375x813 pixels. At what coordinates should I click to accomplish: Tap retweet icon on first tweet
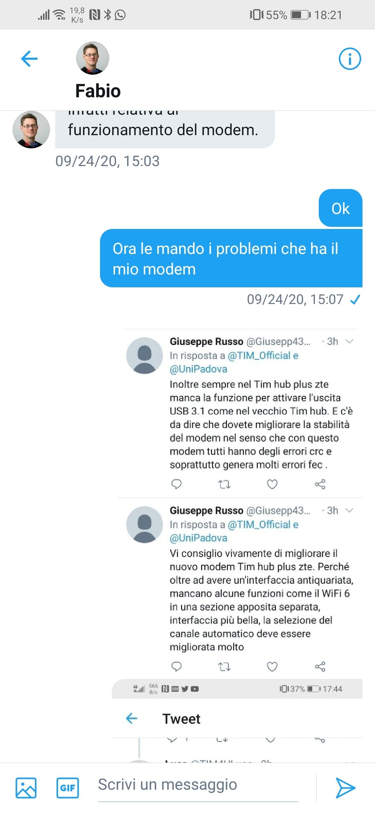click(x=224, y=484)
